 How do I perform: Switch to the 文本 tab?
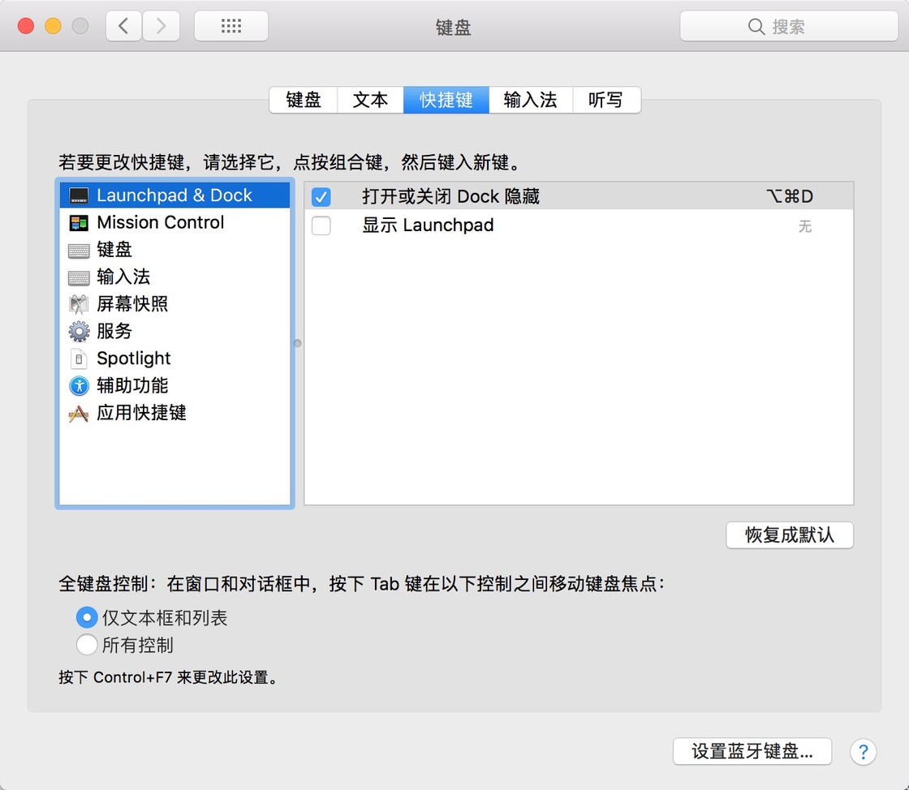[370, 100]
